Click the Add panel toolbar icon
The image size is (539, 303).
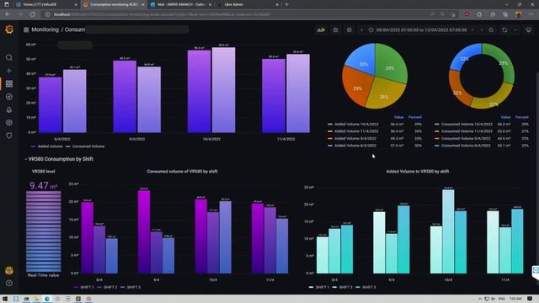[321, 30]
